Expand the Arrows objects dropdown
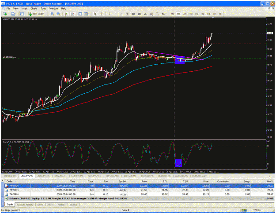 coord(166,14)
